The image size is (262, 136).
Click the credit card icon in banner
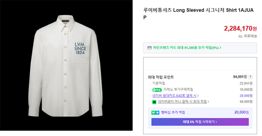(149, 48)
